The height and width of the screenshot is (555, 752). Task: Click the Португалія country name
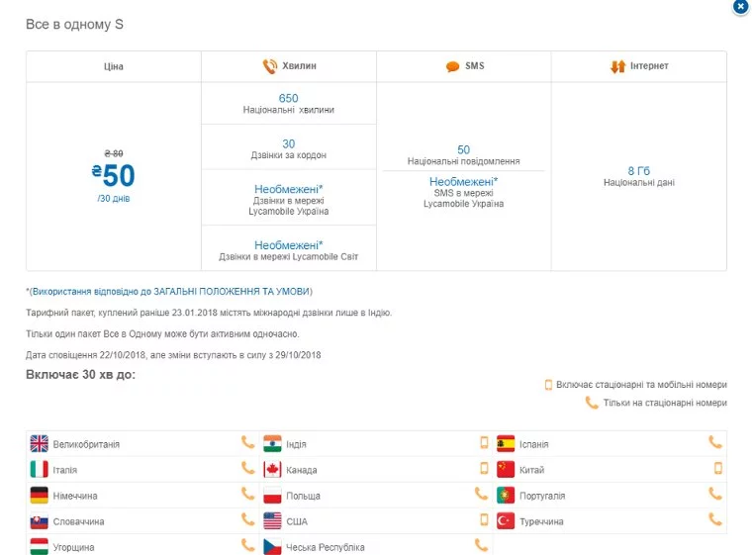click(x=542, y=496)
